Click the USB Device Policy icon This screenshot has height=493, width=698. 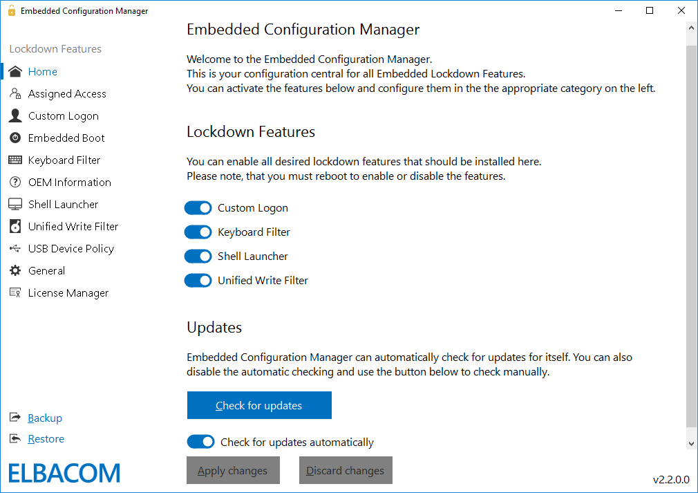pos(15,248)
